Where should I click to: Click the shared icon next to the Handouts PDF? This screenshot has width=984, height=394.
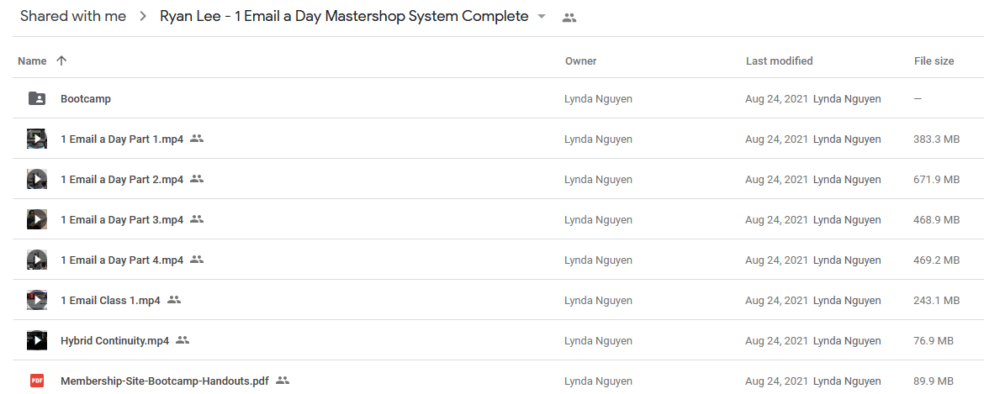click(283, 381)
